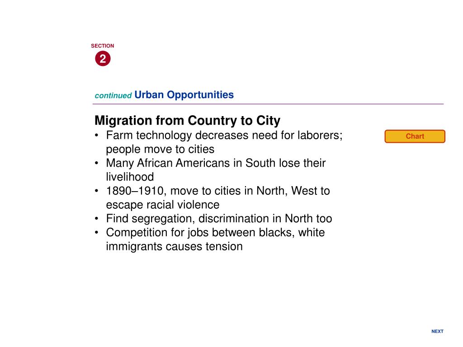
Task: Click the first bullet point dot
Action: [x=96, y=136]
